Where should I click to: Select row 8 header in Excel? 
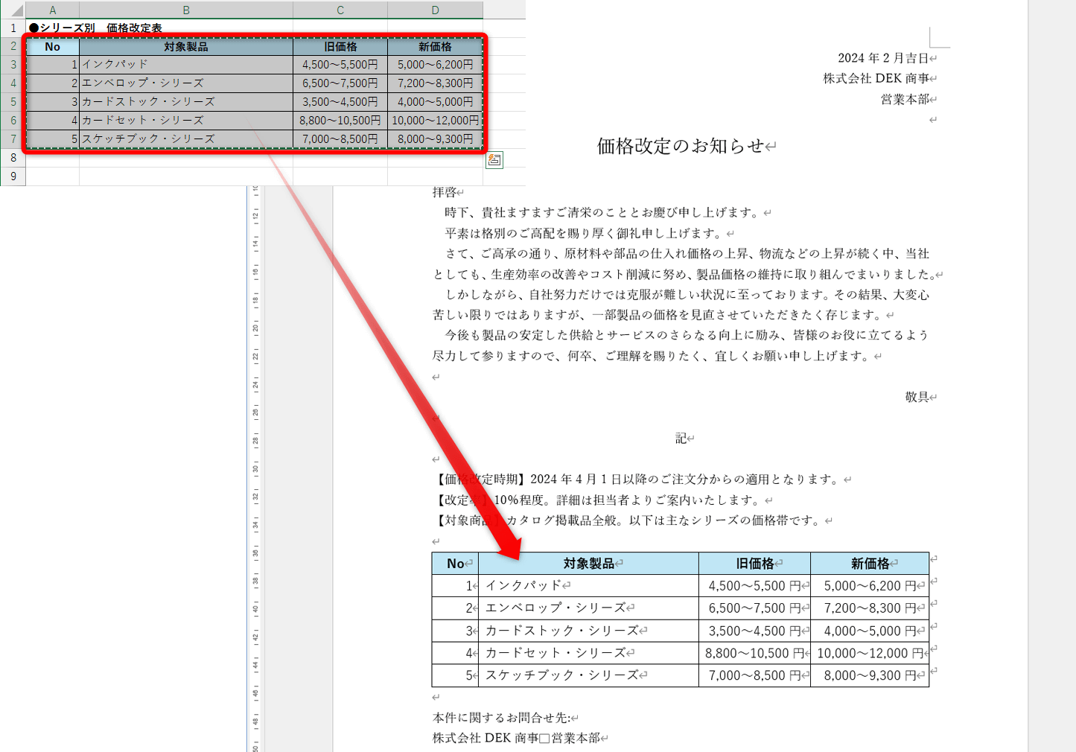coord(13,158)
